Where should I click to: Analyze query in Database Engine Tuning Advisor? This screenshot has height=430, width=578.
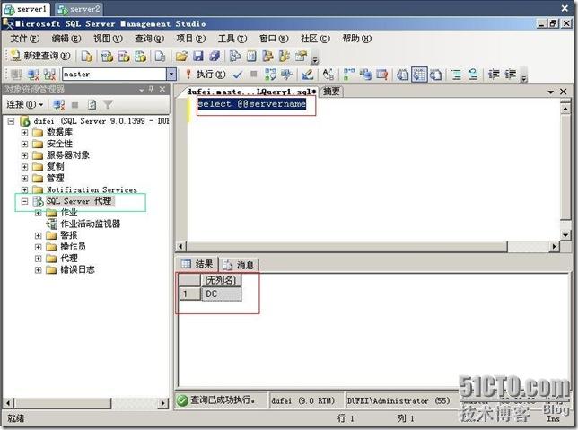pos(287,75)
